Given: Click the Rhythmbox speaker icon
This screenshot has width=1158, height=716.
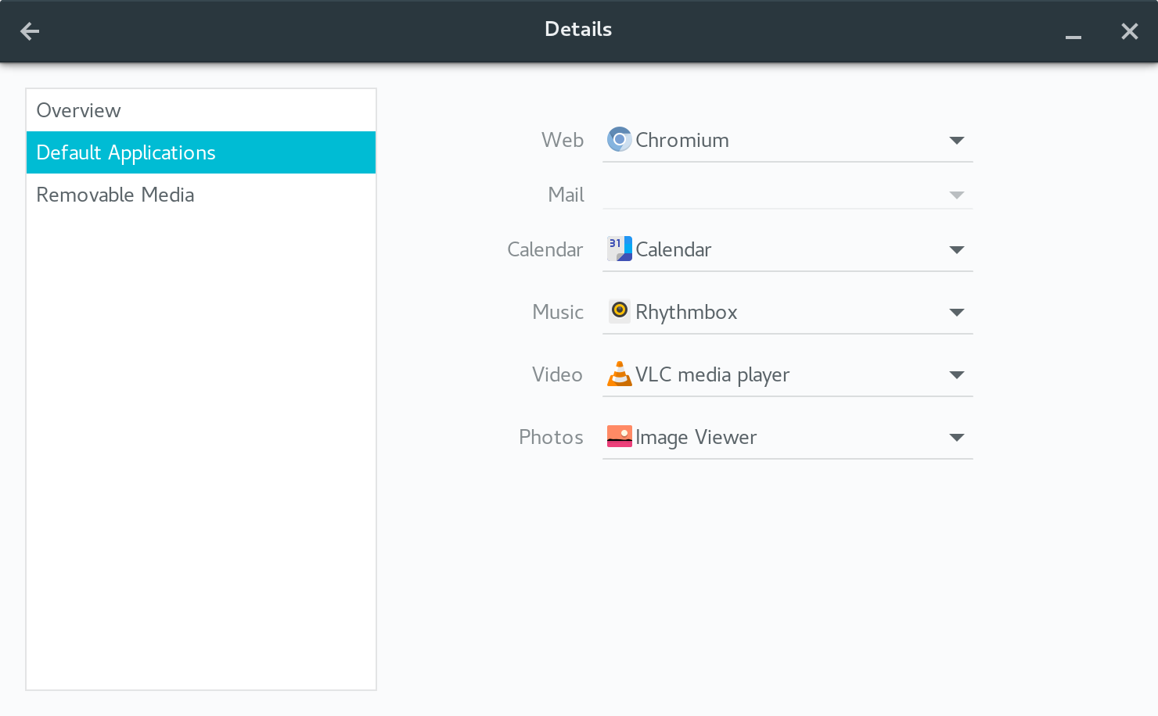Looking at the screenshot, I should pos(619,311).
